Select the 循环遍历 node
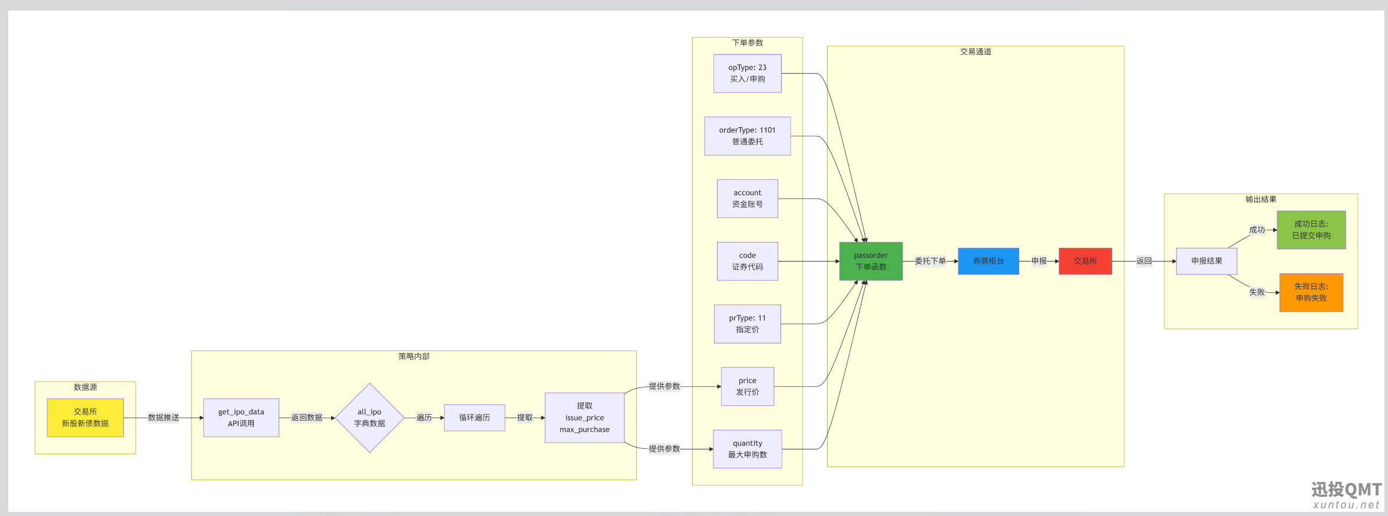Screen dimensions: 1388x516 pyautogui.click(x=474, y=418)
